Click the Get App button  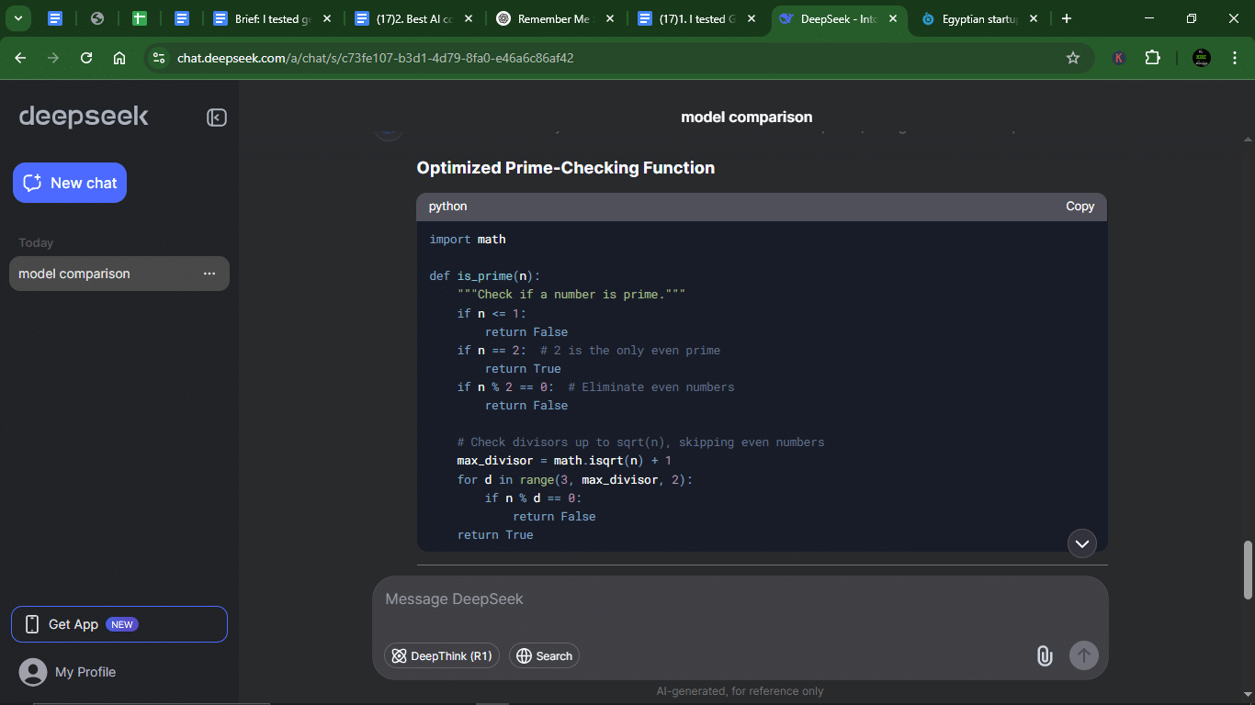119,624
